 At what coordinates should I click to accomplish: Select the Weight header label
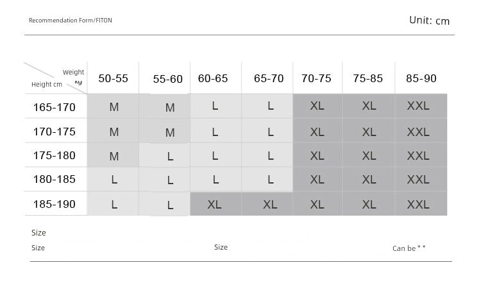(x=73, y=73)
